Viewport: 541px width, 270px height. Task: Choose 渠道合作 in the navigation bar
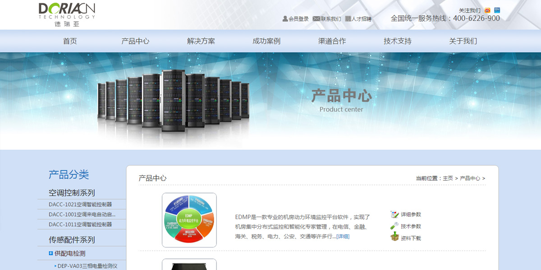[332, 41]
